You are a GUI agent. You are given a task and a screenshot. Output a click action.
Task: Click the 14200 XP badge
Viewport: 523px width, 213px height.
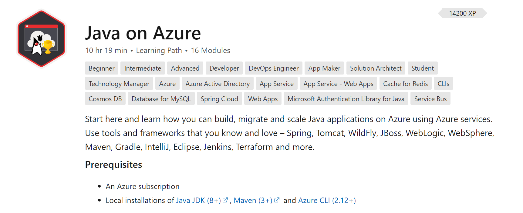(462, 13)
